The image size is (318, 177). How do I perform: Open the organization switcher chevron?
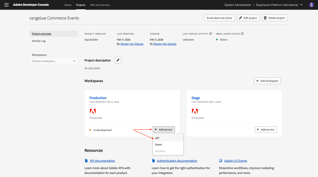pyautogui.click(x=301, y=5)
